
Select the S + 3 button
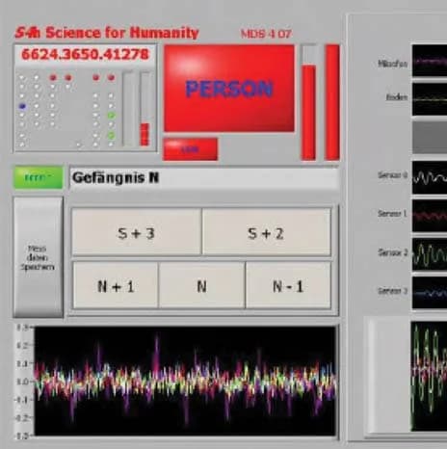137,233
